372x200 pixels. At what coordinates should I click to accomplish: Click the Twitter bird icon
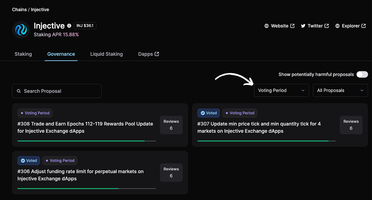click(x=303, y=26)
